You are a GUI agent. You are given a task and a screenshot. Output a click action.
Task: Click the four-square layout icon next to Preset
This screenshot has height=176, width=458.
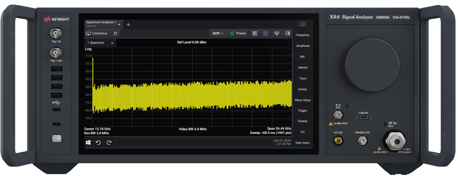point(255,33)
